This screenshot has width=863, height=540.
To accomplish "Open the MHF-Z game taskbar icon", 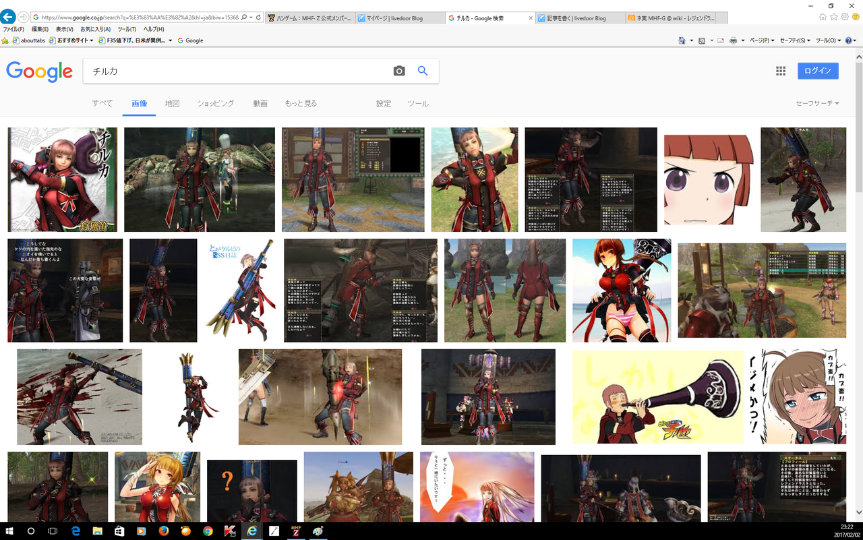I will click(x=295, y=531).
